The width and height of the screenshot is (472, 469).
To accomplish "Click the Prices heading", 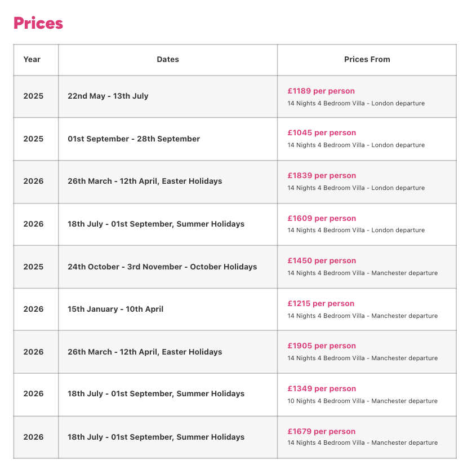I will (38, 23).
